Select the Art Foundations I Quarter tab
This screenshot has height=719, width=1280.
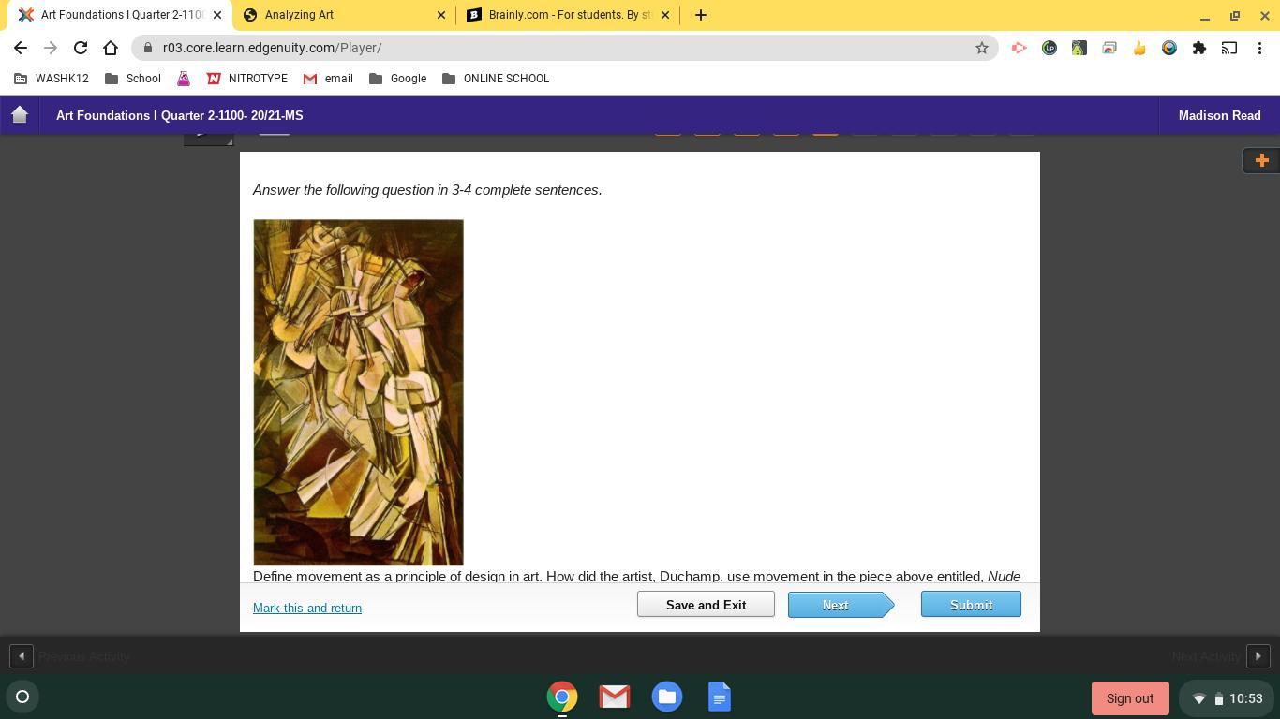click(118, 15)
